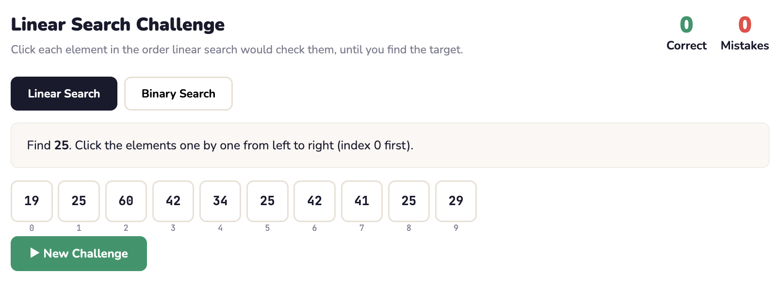The image size is (780, 290).
Task: Click the bold target number 25 in instructions
Action: coord(62,145)
